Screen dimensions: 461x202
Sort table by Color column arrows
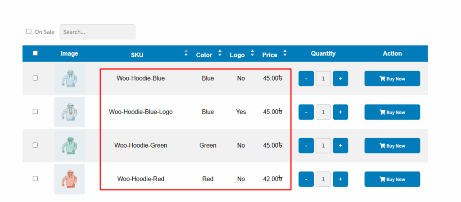click(x=220, y=53)
